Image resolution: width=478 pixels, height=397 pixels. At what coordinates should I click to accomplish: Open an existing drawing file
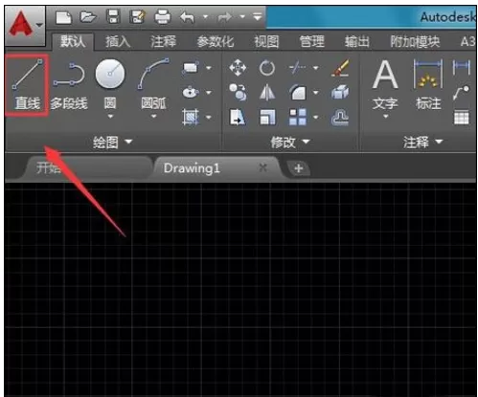pyautogui.click(x=88, y=17)
